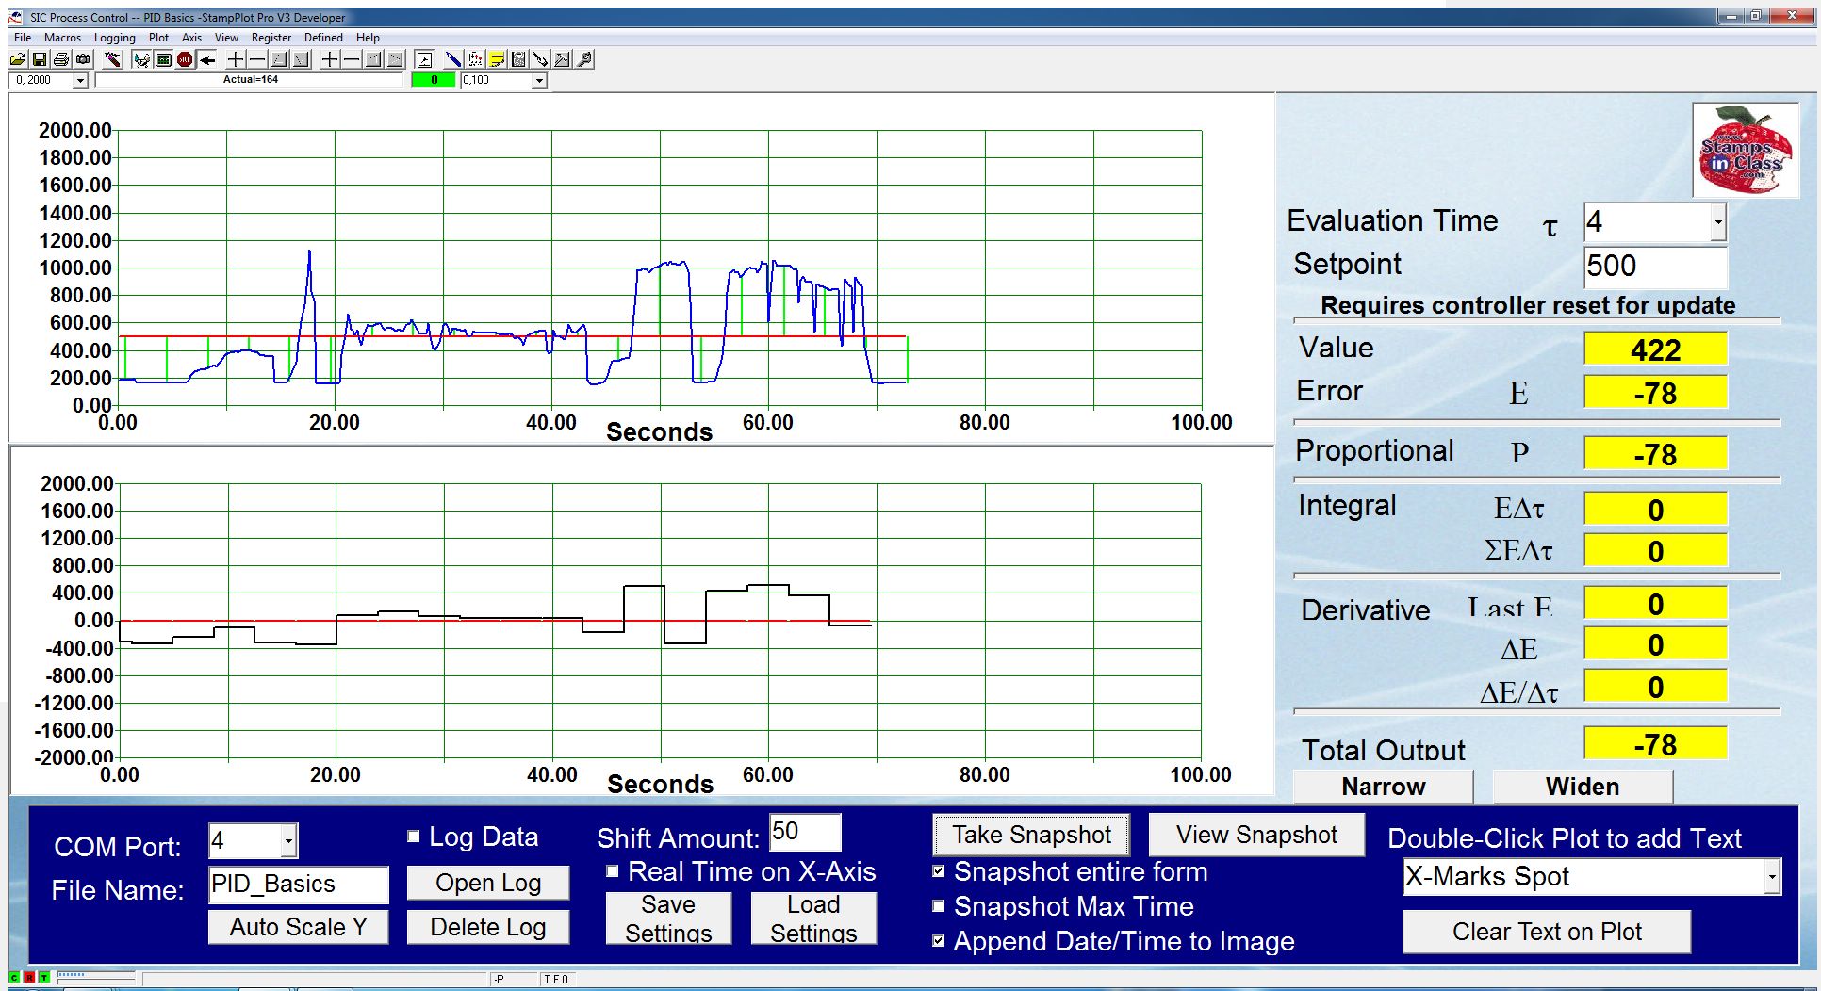Click the clear plot eraser icon
This screenshot has width=1821, height=991.
pyautogui.click(x=113, y=59)
